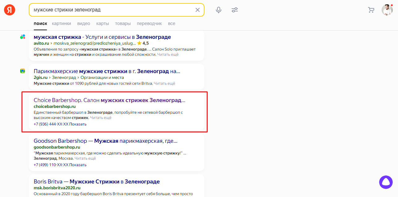Switch to the переводчик tab
Viewport: 398px width, 197px height.
point(149,23)
